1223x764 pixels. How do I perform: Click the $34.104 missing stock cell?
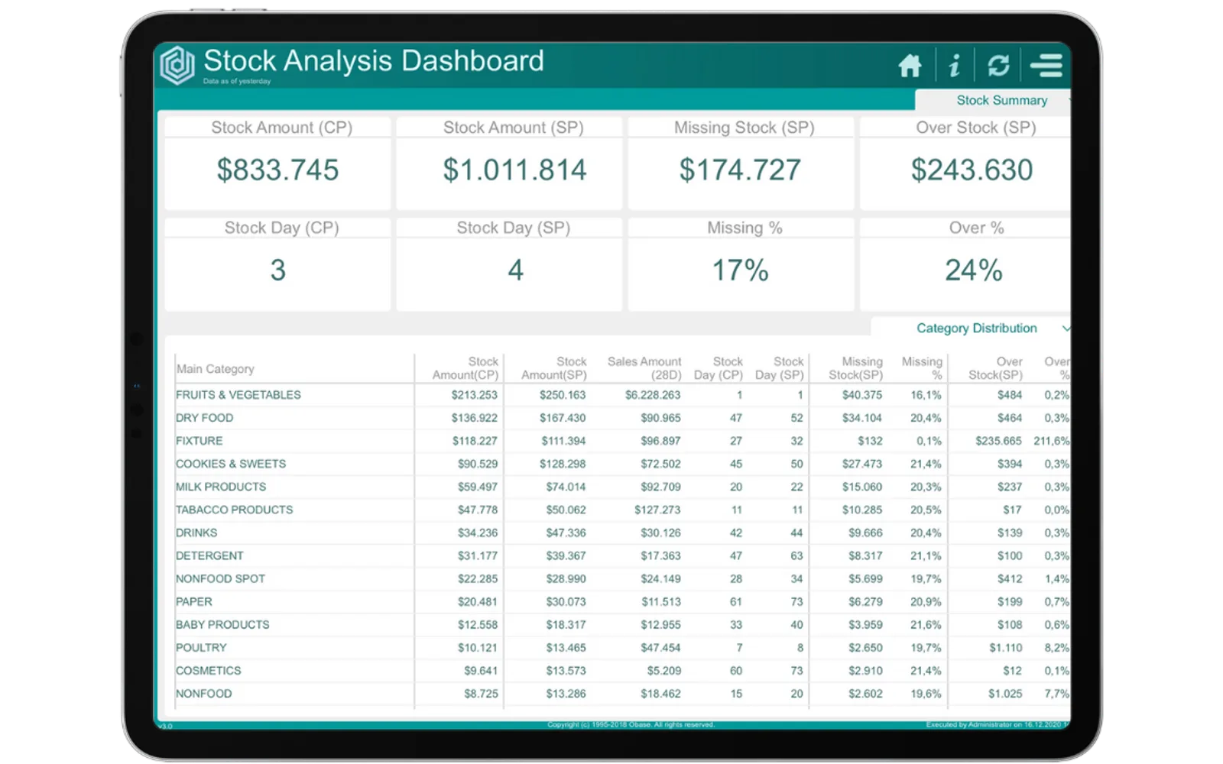[862, 418]
